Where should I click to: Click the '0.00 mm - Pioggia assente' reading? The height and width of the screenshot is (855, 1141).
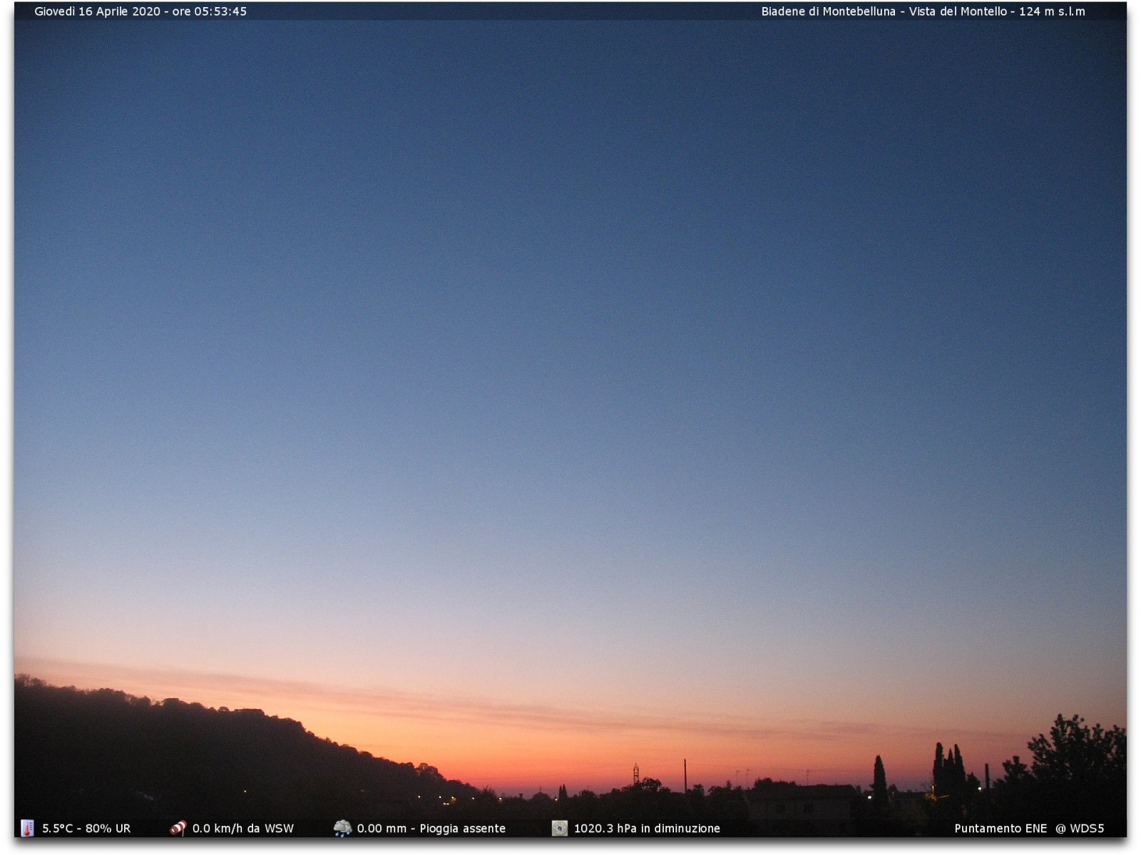(431, 829)
